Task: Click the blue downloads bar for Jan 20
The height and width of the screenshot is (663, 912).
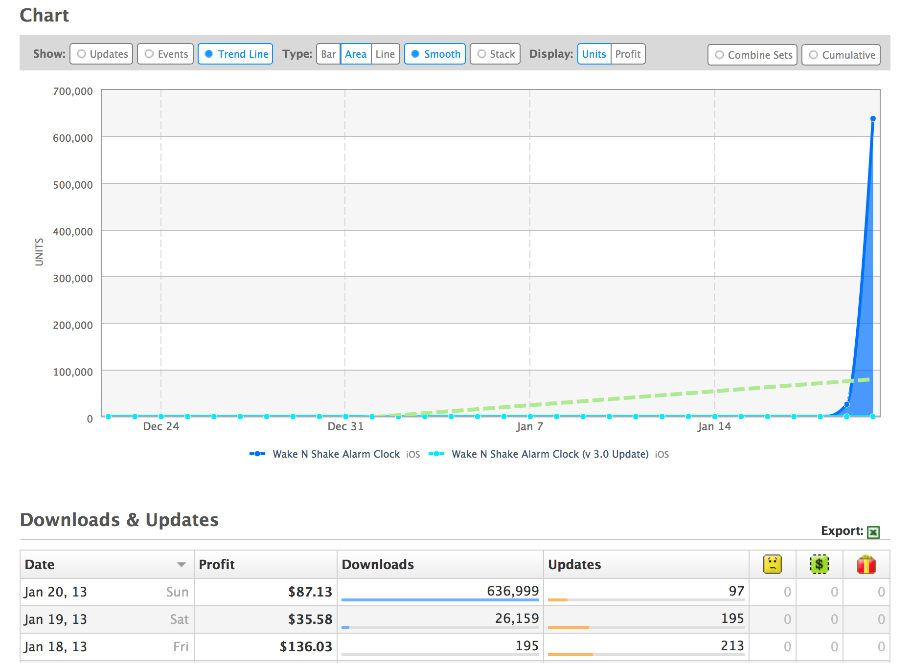Action: click(x=440, y=600)
